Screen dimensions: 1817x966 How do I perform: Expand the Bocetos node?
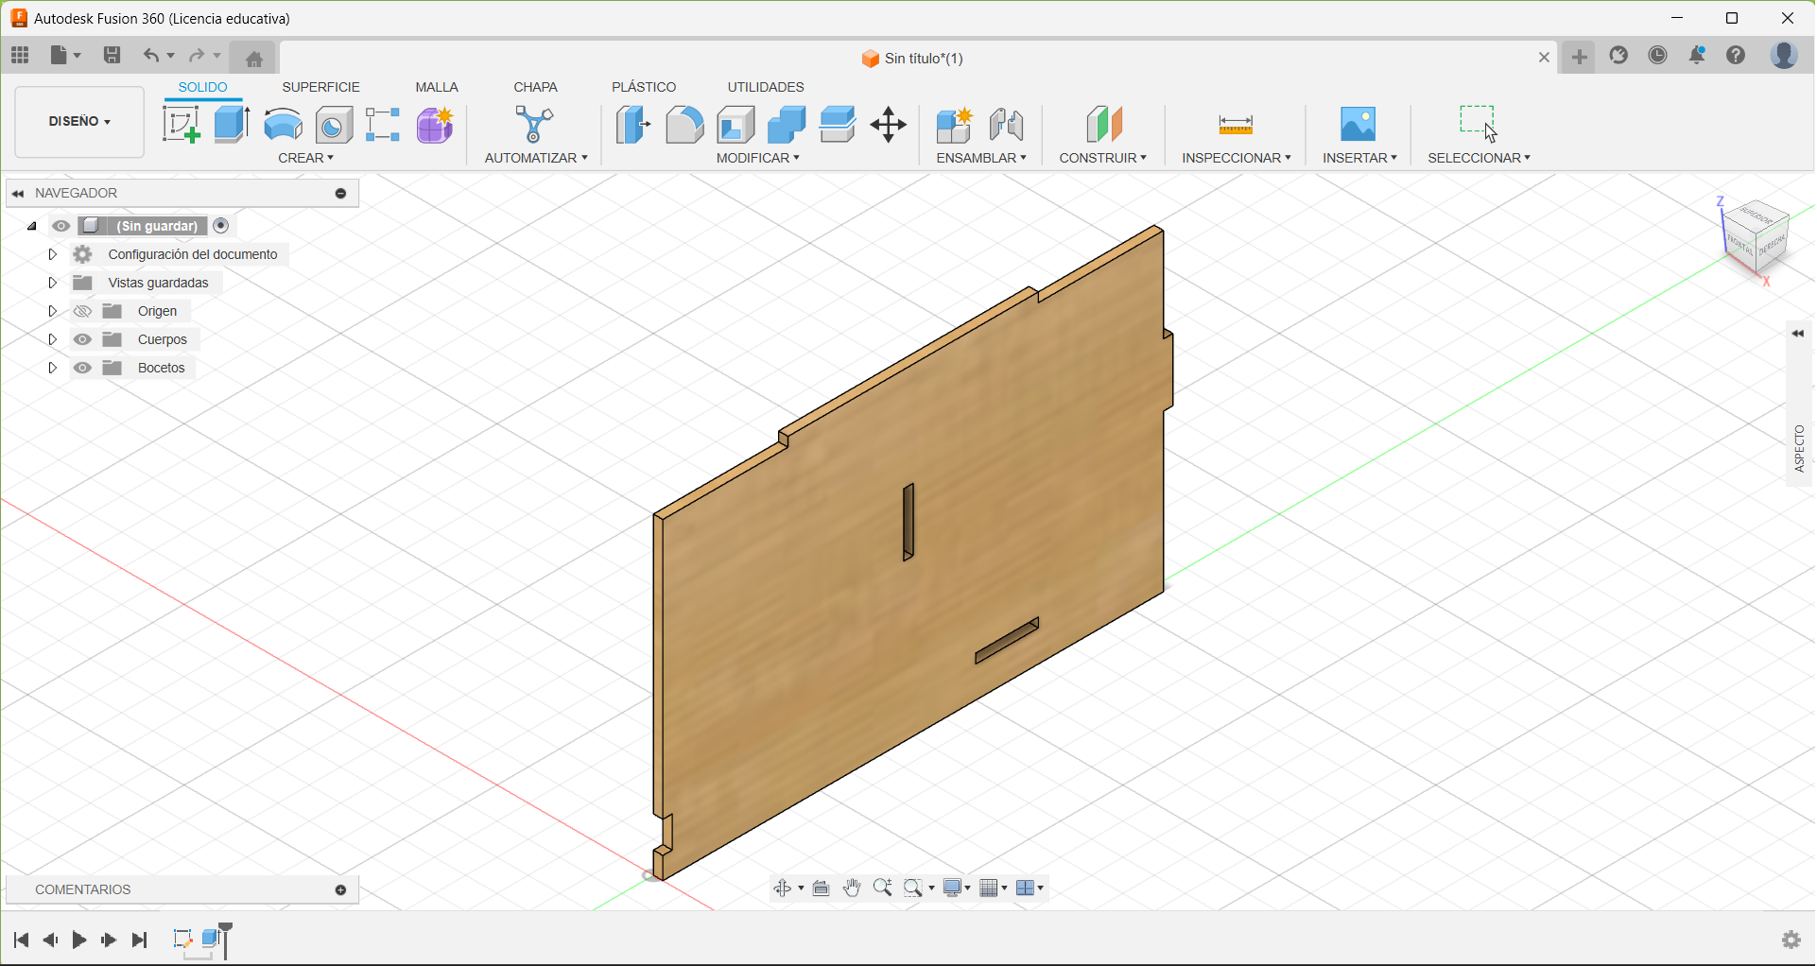(53, 368)
